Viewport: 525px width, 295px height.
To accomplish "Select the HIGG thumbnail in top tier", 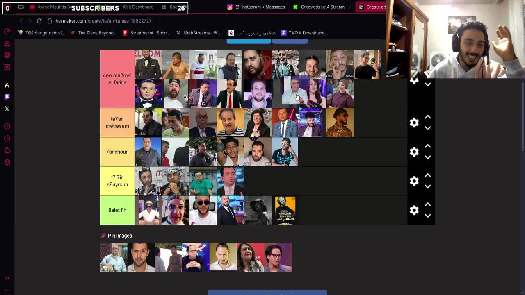I will pos(285,64).
